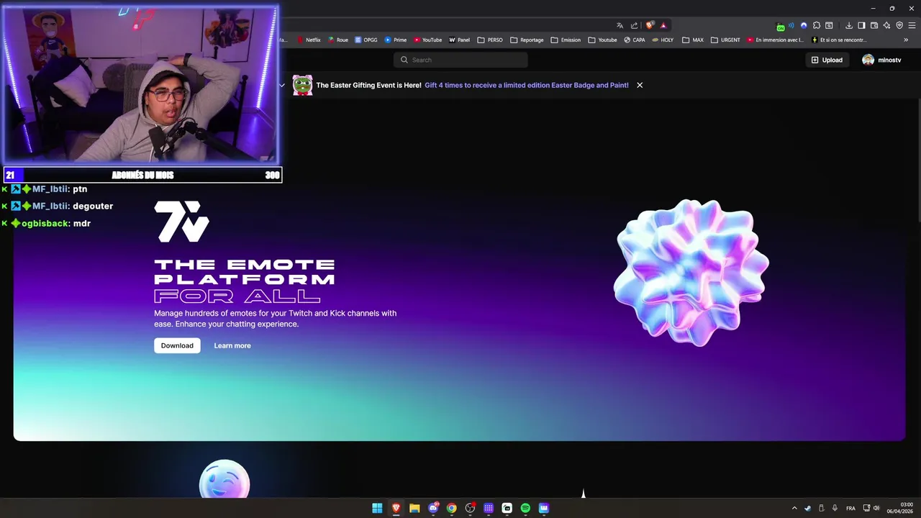Open Discord from the taskbar
The height and width of the screenshot is (518, 921).
433,508
